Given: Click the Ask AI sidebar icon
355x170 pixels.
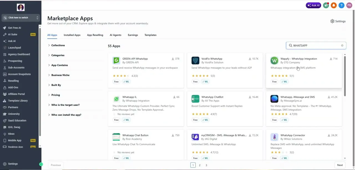Looking at the screenshot, I should 5,41.
